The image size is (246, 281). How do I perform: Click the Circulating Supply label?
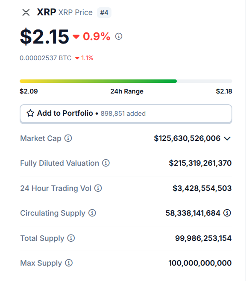pyautogui.click(x=53, y=213)
